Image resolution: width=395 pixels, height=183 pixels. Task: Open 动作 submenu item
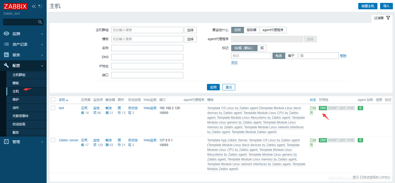tap(26, 108)
